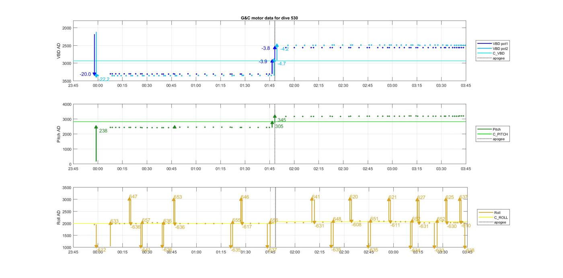The width and height of the screenshot is (563, 278).
Task: Click the 2500 tick on VBD AD axis
Action: [67, 46]
